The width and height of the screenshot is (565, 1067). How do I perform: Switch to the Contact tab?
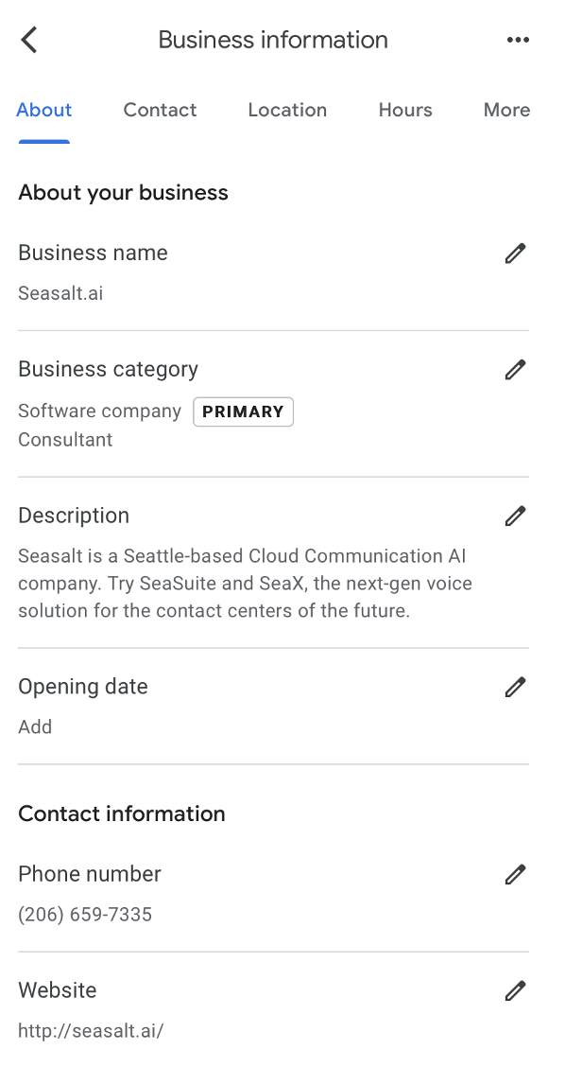[160, 111]
